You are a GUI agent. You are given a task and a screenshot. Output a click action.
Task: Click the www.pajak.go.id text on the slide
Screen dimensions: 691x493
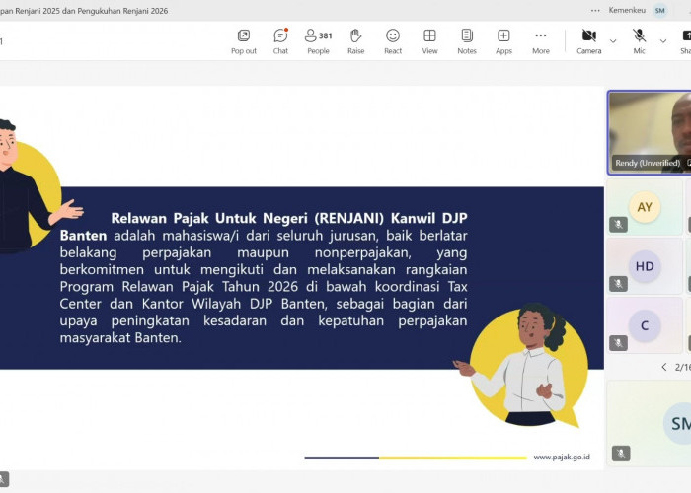(x=562, y=457)
